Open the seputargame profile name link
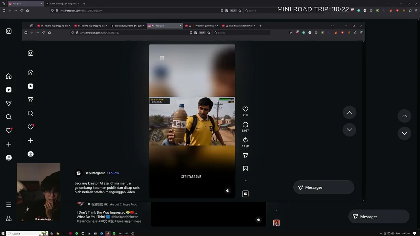This screenshot has height=236, width=420. click(95, 173)
